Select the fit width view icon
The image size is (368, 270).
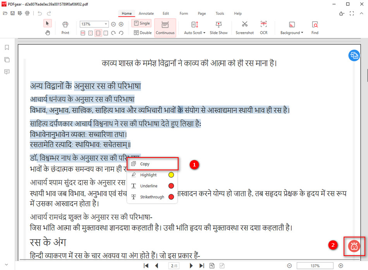click(98, 33)
